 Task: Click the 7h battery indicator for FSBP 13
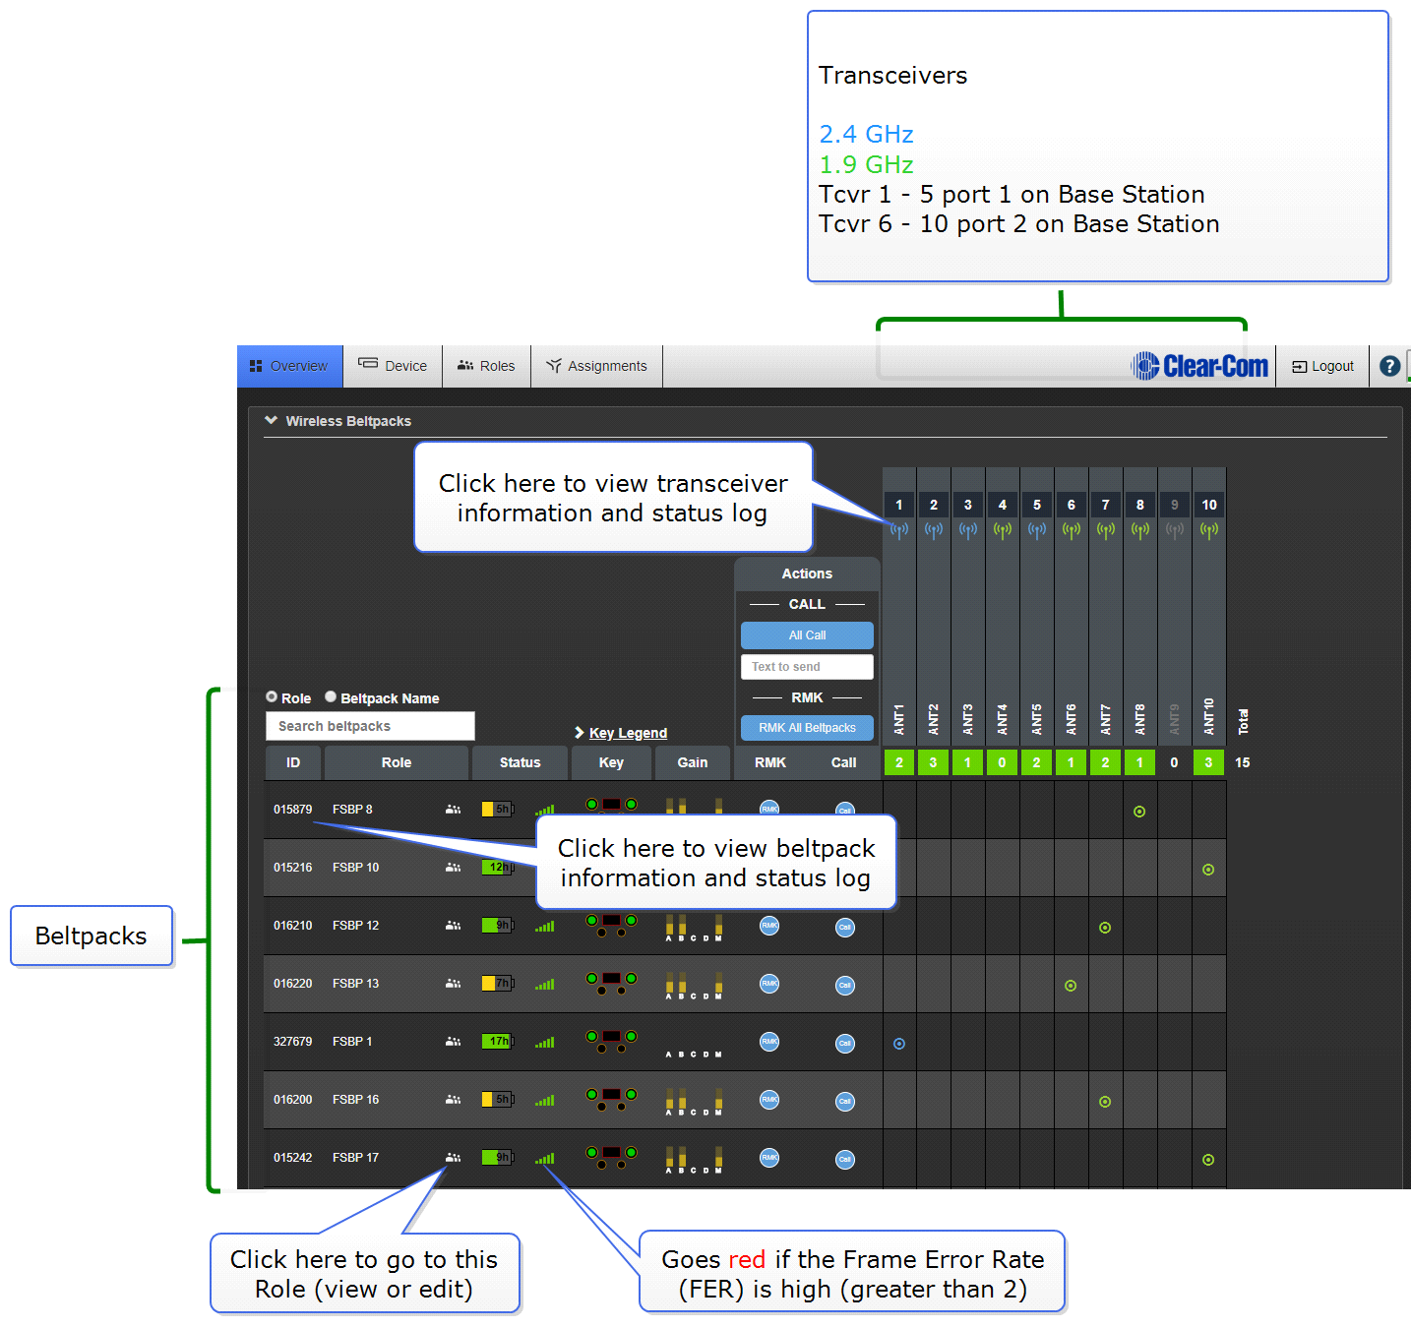(498, 984)
